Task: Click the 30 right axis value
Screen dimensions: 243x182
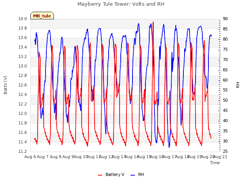Action: coord(225,141)
